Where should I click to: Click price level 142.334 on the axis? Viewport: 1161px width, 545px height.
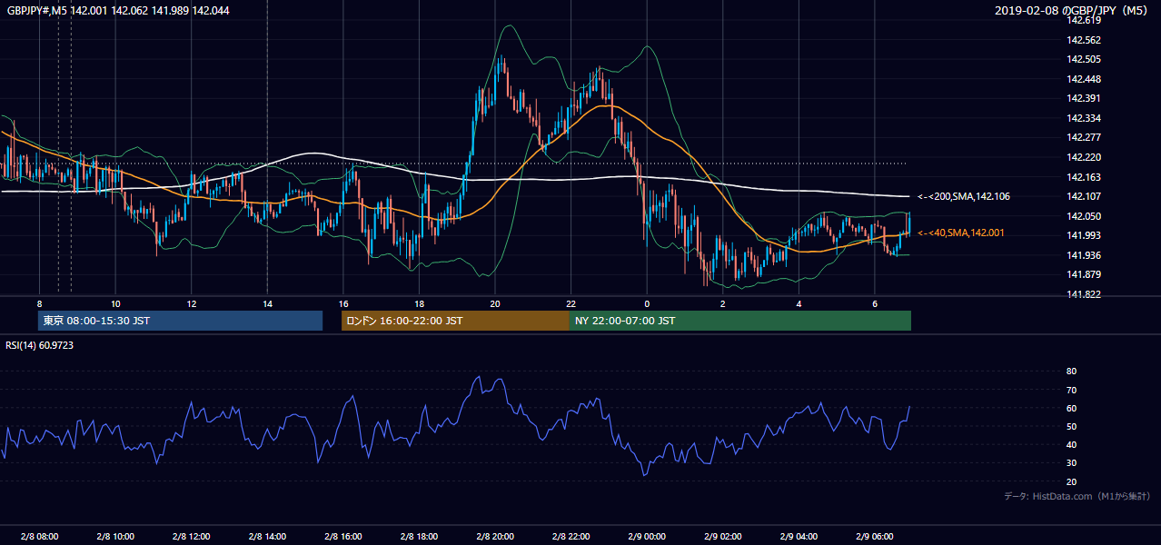[x=1084, y=118]
